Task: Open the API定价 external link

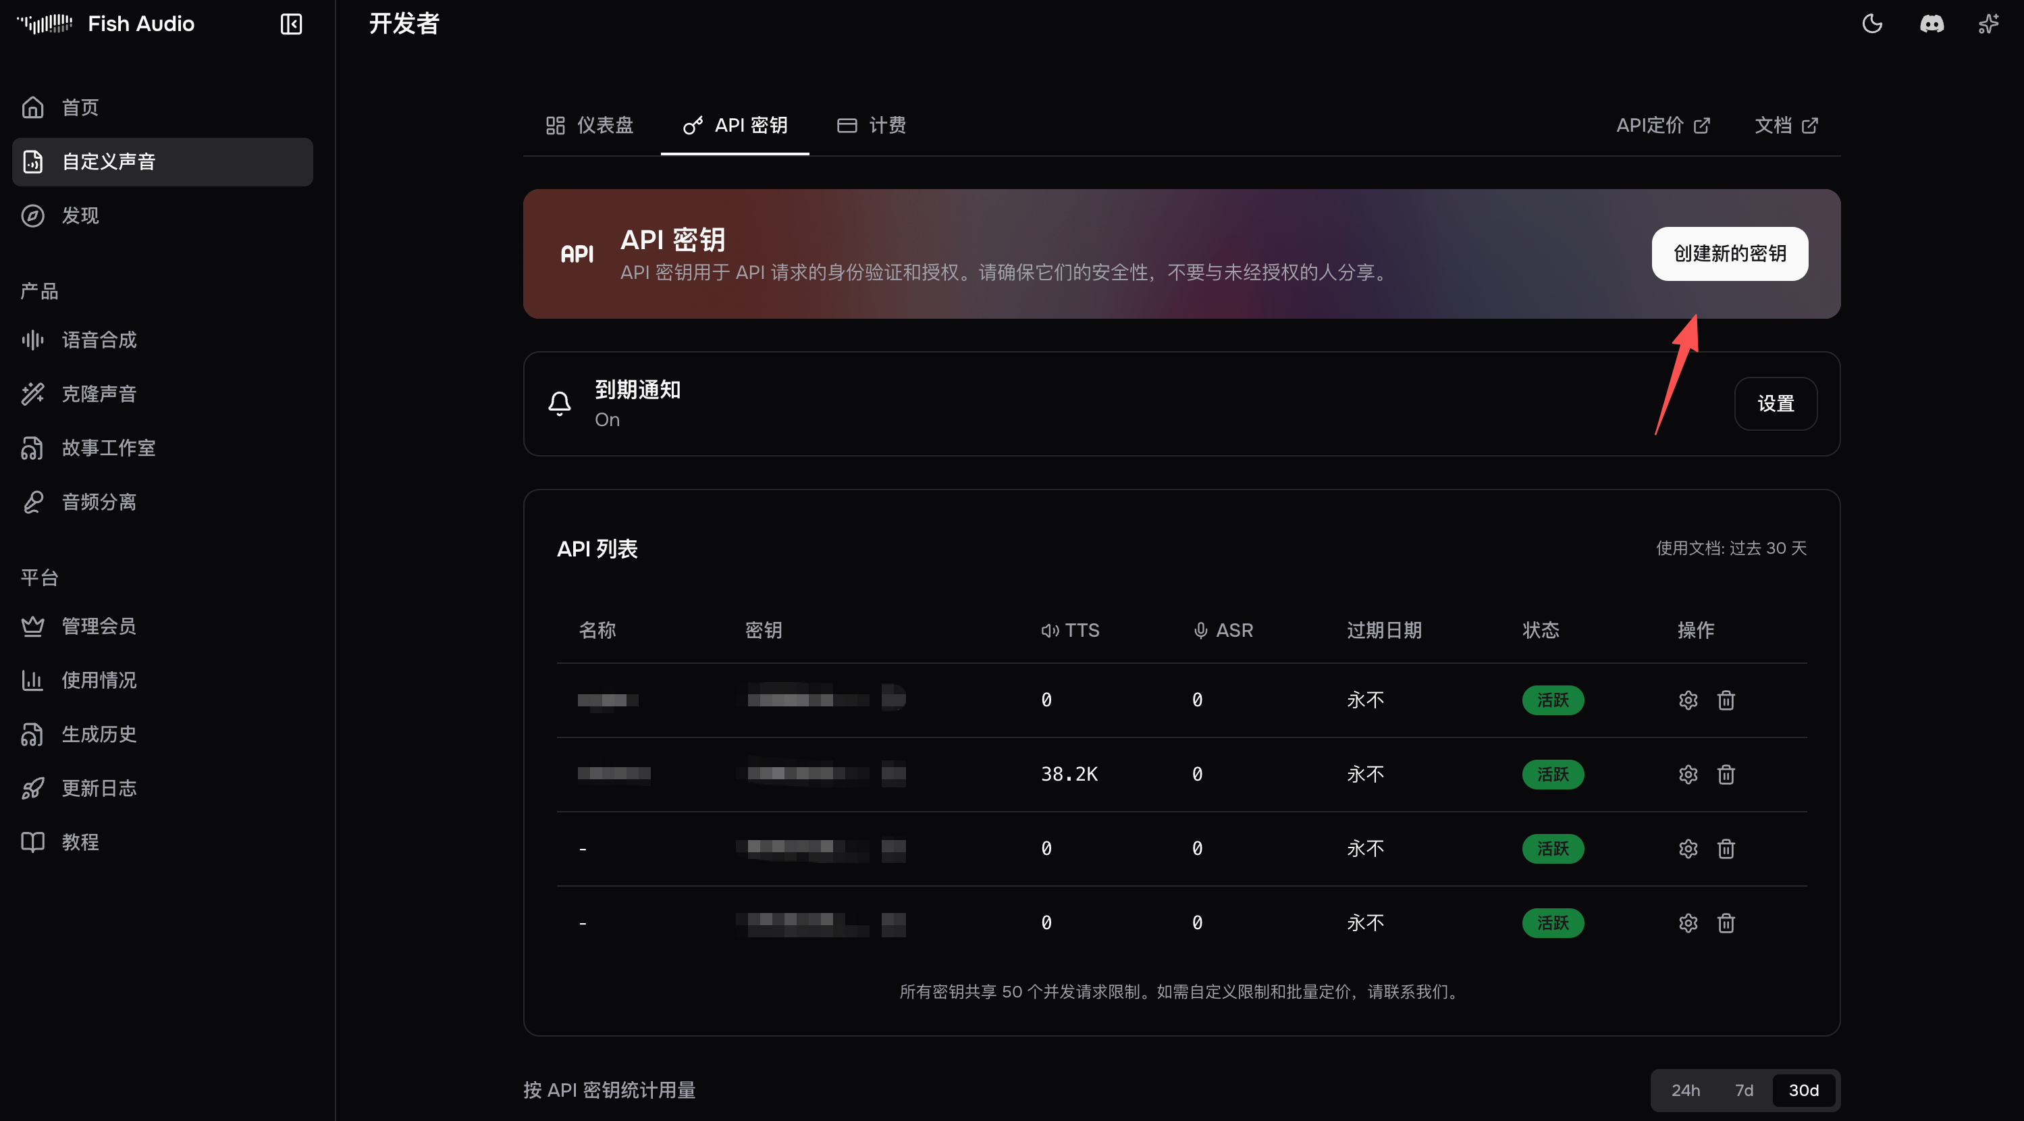Action: pyautogui.click(x=1663, y=126)
